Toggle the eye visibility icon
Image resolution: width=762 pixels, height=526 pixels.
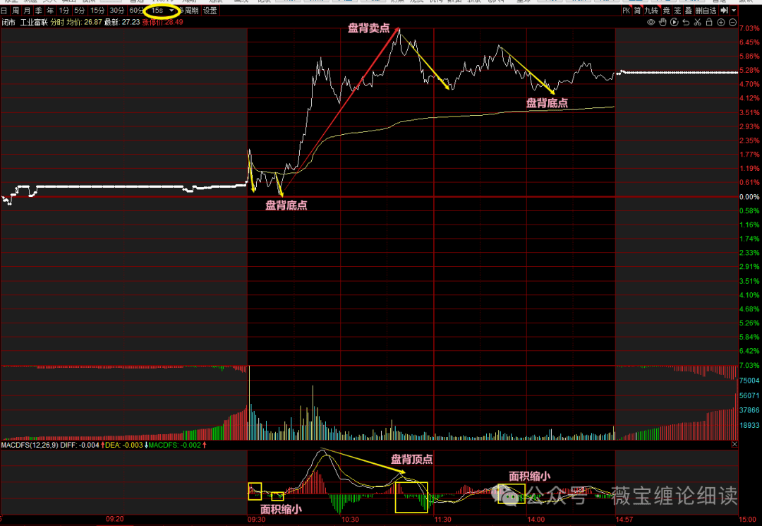tap(651, 23)
